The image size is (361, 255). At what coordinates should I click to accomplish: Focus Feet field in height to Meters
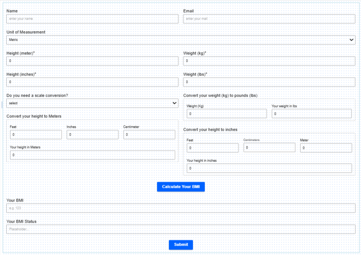36,135
